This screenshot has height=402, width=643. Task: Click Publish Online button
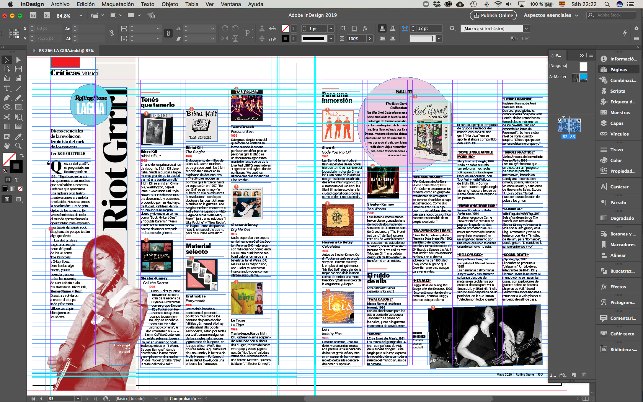point(493,15)
